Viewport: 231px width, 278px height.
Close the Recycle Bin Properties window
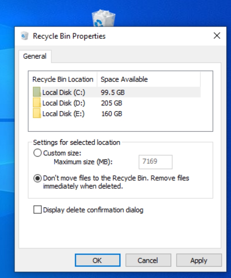tap(217, 36)
